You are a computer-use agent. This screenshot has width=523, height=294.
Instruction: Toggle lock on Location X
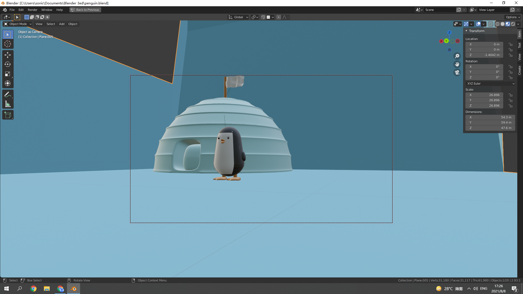(510, 44)
